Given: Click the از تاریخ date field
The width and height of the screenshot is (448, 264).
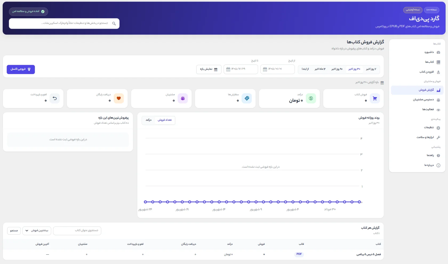Looking at the screenshot, I should (x=278, y=69).
